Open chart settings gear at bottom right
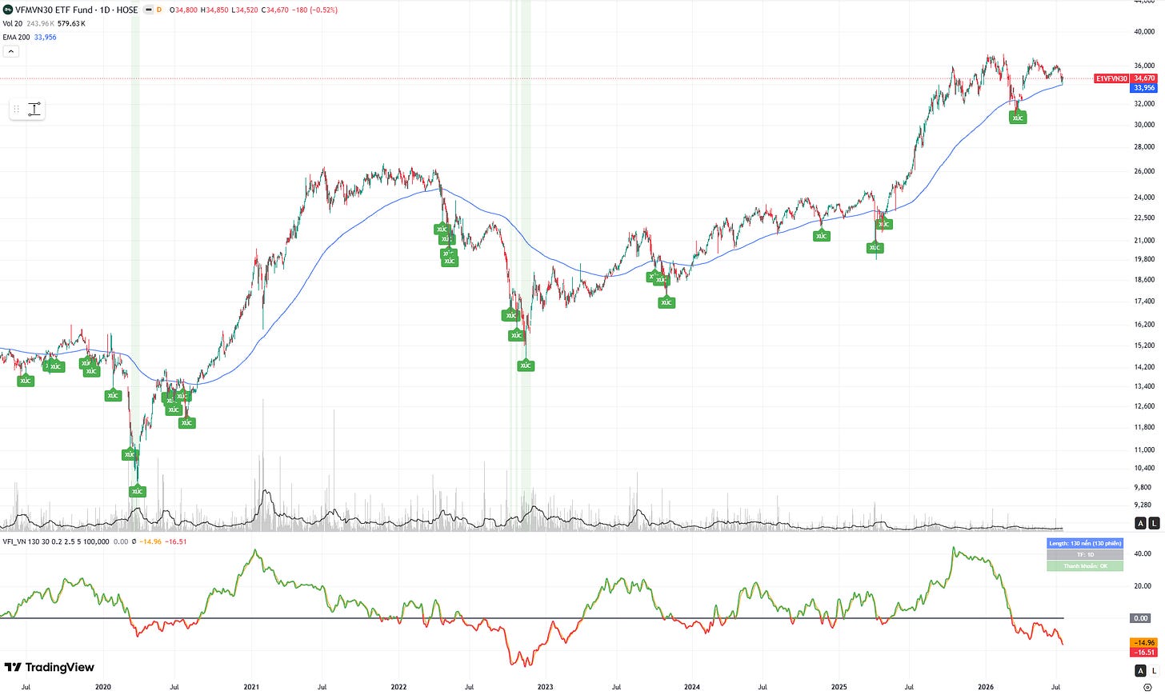Viewport: 1165px width, 695px height. pyautogui.click(x=1147, y=687)
